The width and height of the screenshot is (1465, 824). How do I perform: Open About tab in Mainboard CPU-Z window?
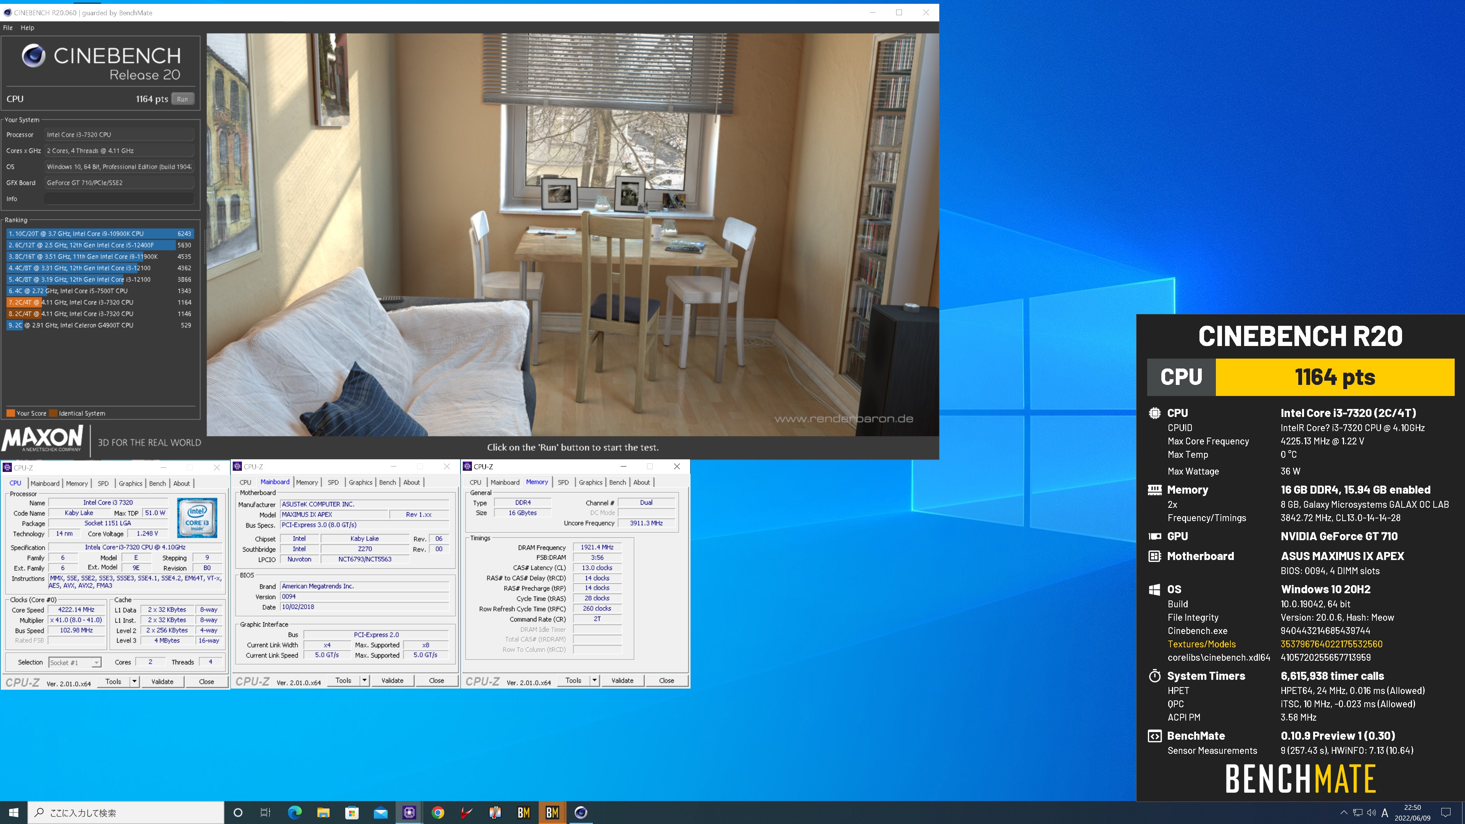point(412,482)
